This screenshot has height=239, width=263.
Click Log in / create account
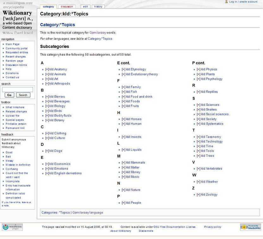[243, 2]
